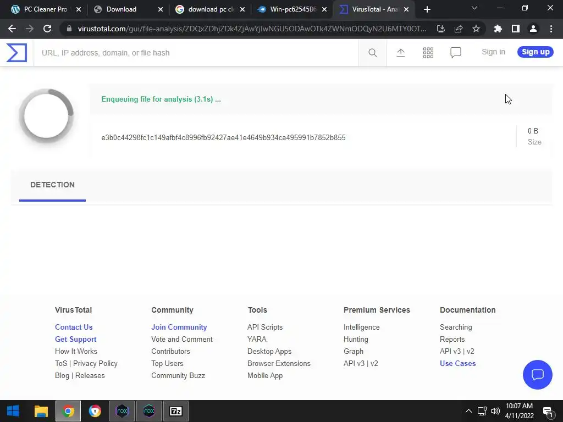Click the upload file icon
Image resolution: width=563 pixels, height=422 pixels.
point(400,53)
